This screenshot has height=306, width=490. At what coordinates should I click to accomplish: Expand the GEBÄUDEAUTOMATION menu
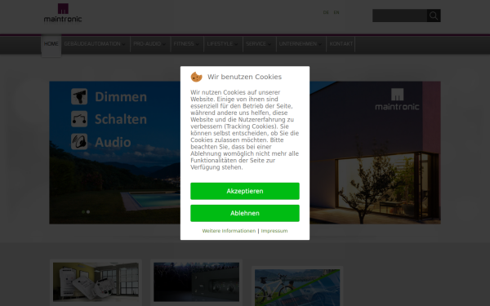(x=95, y=44)
